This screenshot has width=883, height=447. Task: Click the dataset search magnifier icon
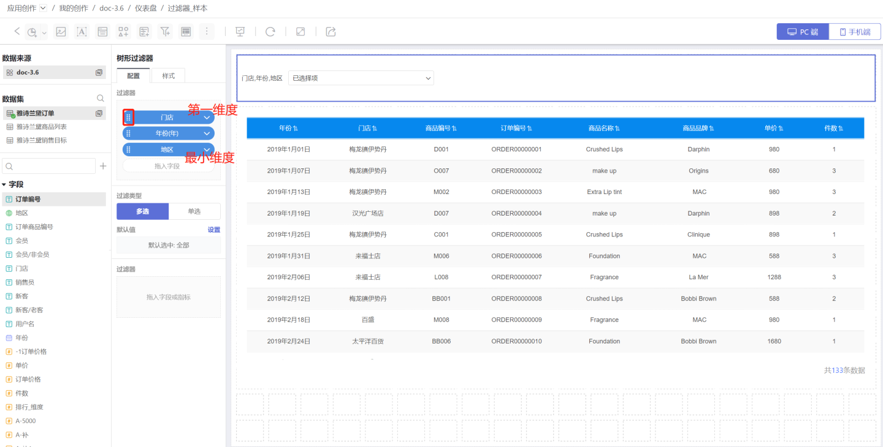pos(101,99)
